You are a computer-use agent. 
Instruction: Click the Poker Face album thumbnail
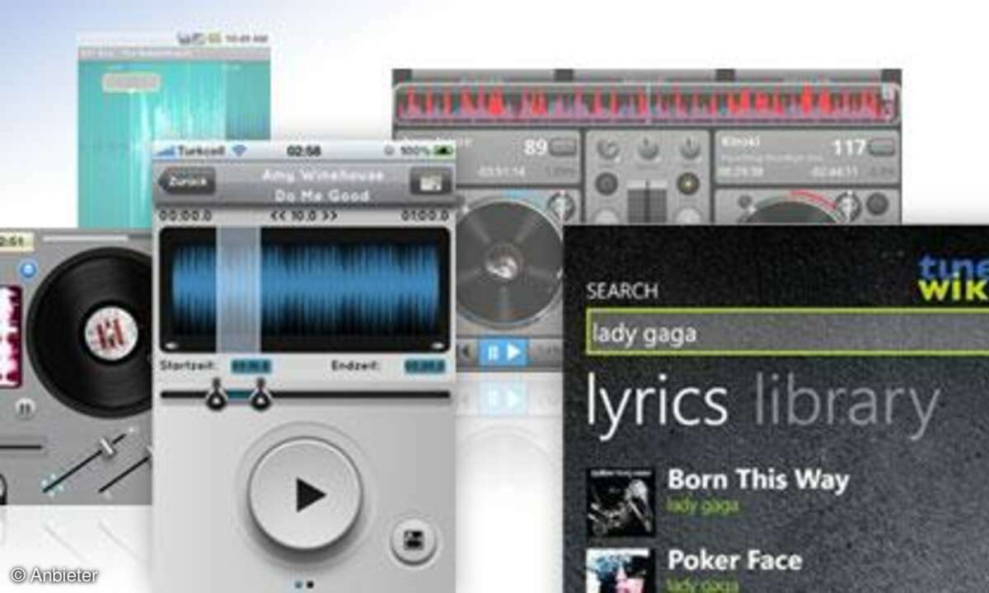620,570
